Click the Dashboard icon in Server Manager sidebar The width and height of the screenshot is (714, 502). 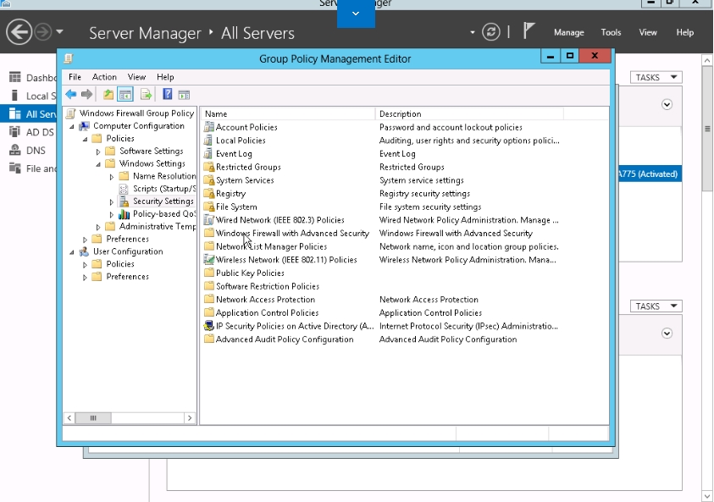coord(15,77)
